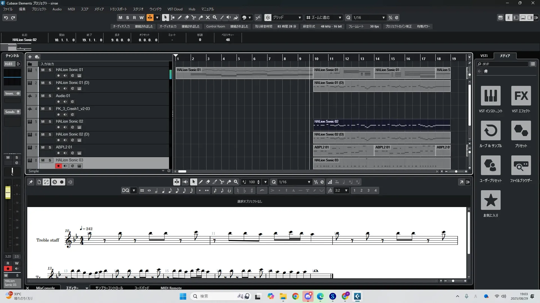This screenshot has height=303, width=540.
Task: Select the Mute tool (X) in toolbar
Action: [208, 17]
